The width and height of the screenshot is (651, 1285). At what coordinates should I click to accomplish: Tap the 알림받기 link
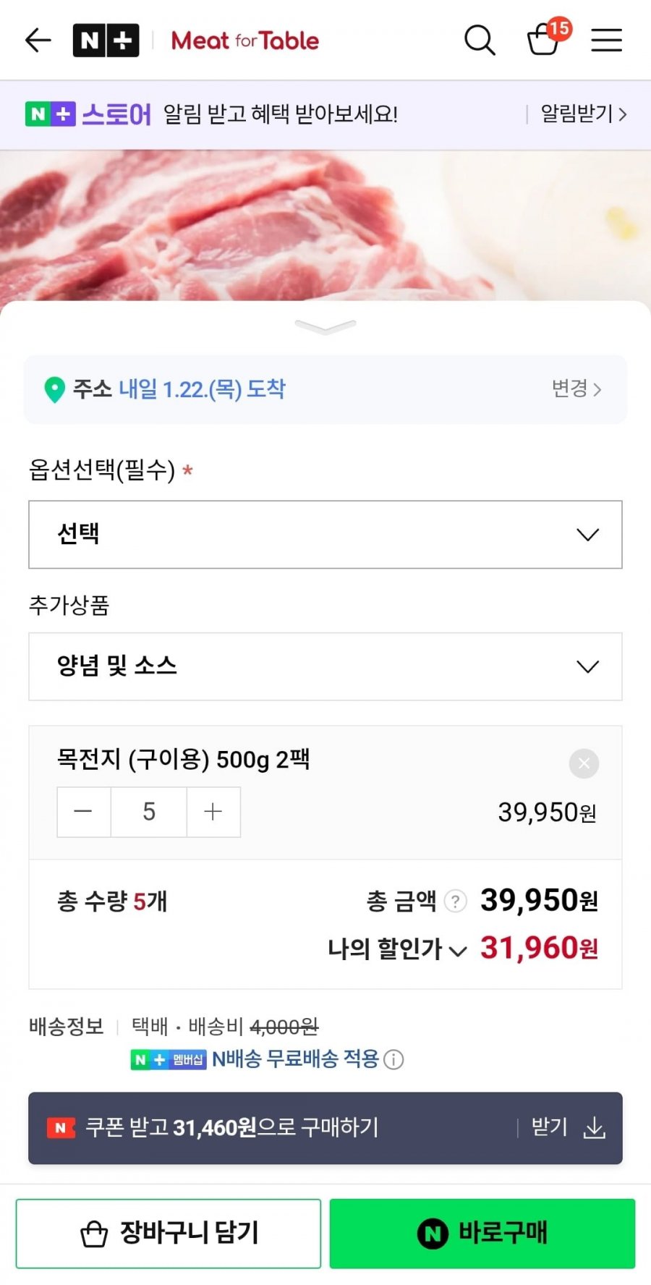tap(583, 114)
